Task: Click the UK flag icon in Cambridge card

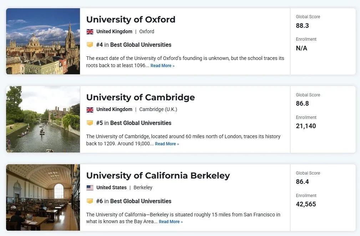Action: pyautogui.click(x=90, y=110)
